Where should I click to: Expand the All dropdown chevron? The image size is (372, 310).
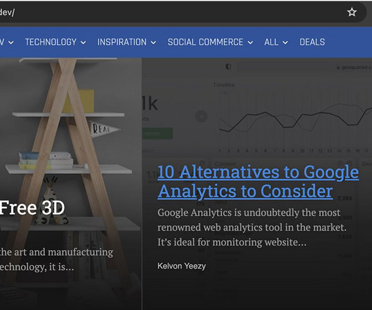click(x=285, y=43)
